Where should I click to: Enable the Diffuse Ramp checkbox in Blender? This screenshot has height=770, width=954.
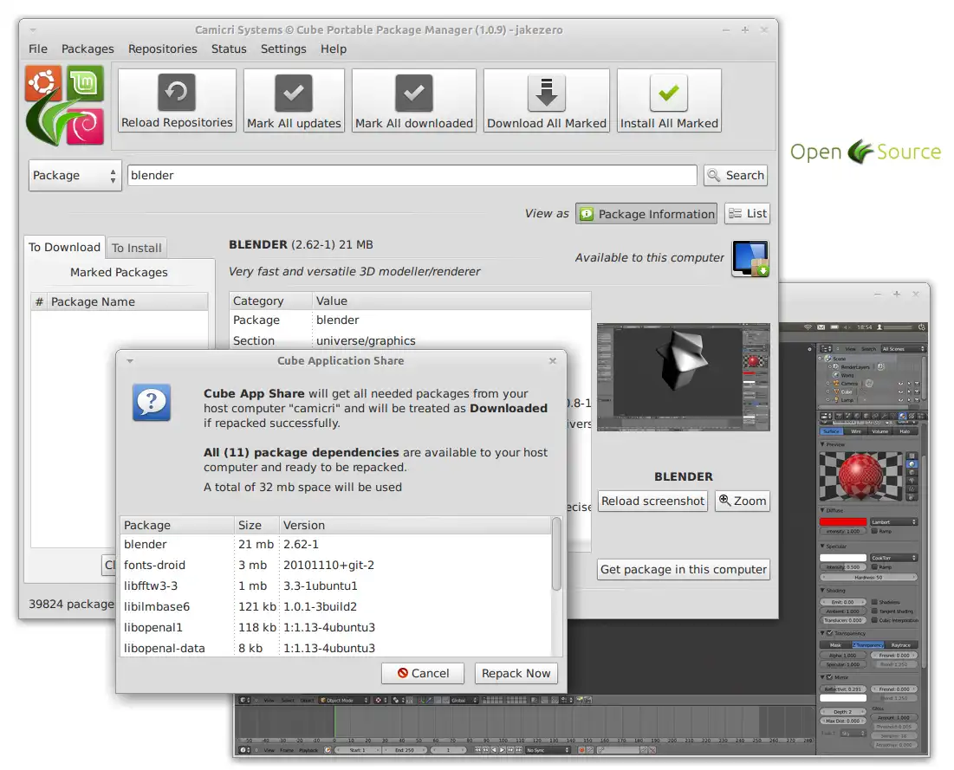point(874,531)
